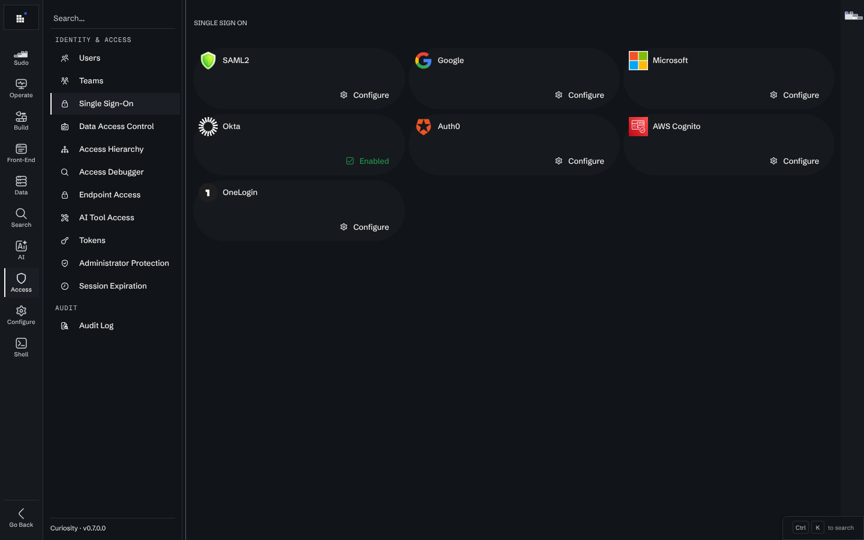Open Access Debugger
The width and height of the screenshot is (864, 540).
115,172
